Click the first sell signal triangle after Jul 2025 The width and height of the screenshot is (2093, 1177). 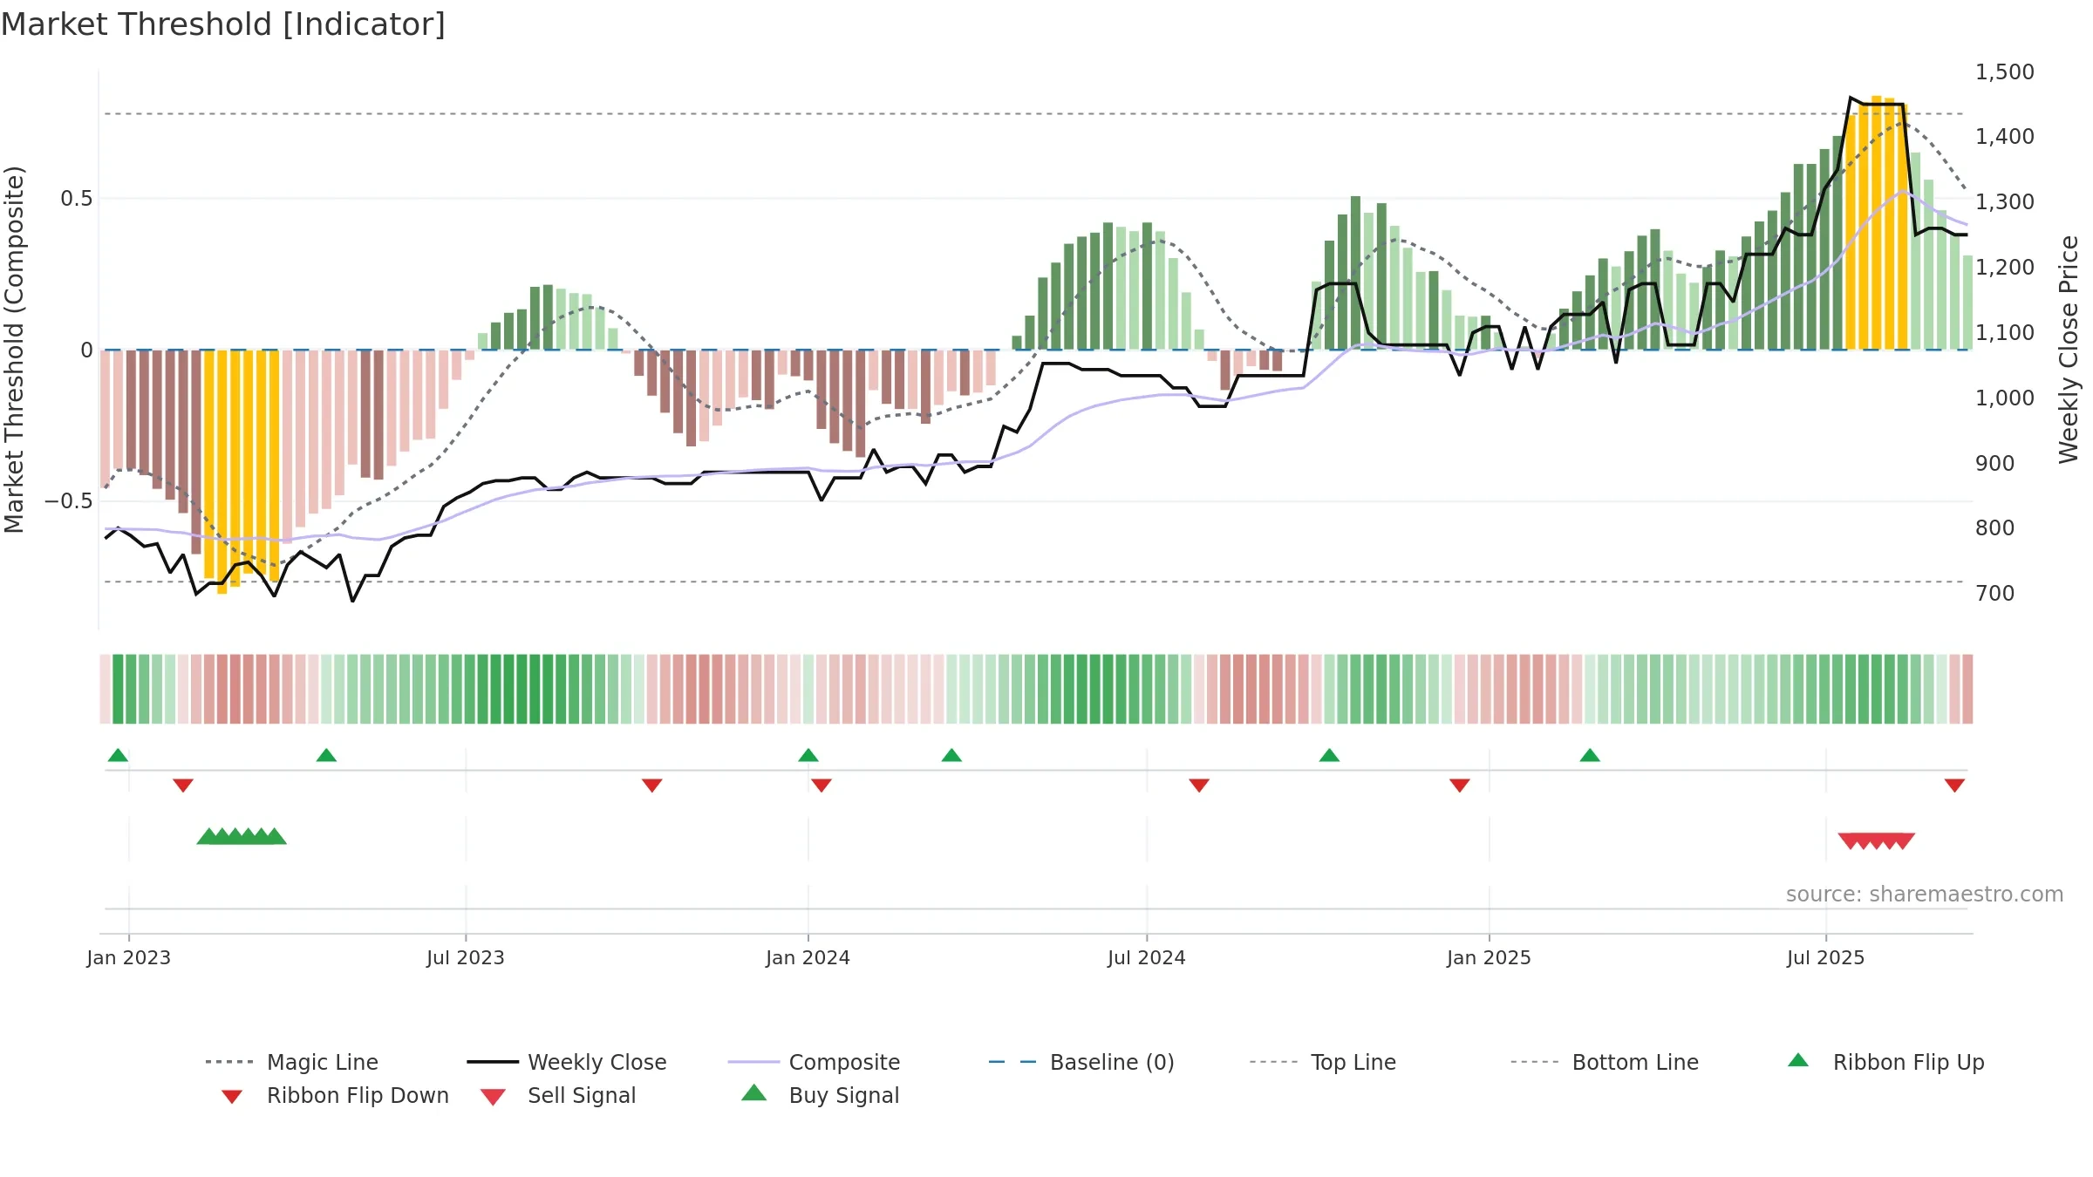[1850, 841]
